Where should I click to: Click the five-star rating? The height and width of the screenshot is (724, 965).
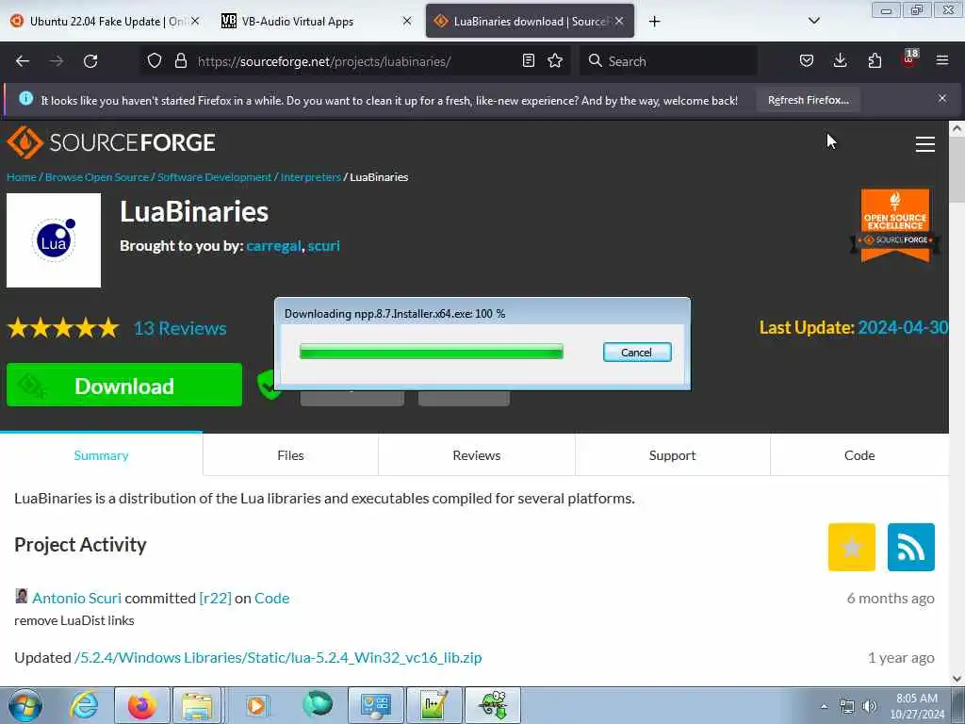(x=63, y=327)
